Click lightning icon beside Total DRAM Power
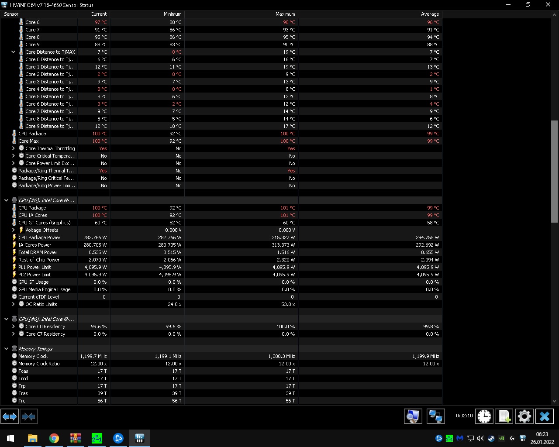Image resolution: width=559 pixels, height=447 pixels. pyautogui.click(x=14, y=252)
